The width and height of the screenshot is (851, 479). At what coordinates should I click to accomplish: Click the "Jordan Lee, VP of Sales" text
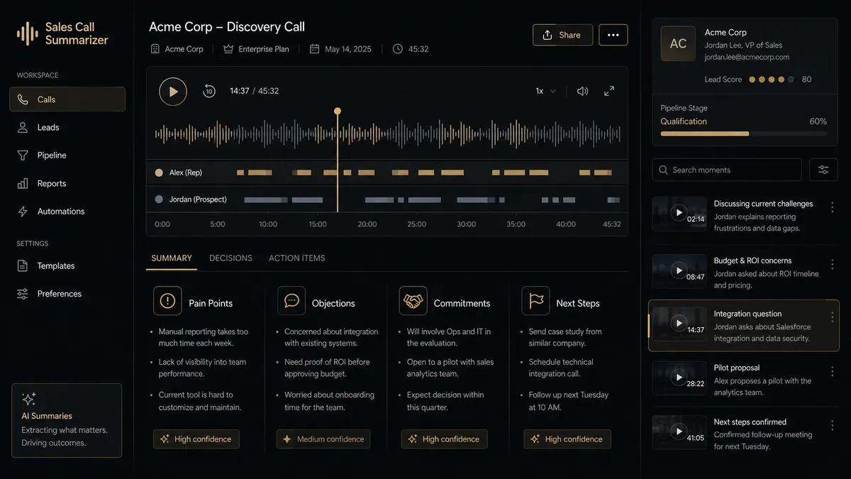pyautogui.click(x=743, y=45)
